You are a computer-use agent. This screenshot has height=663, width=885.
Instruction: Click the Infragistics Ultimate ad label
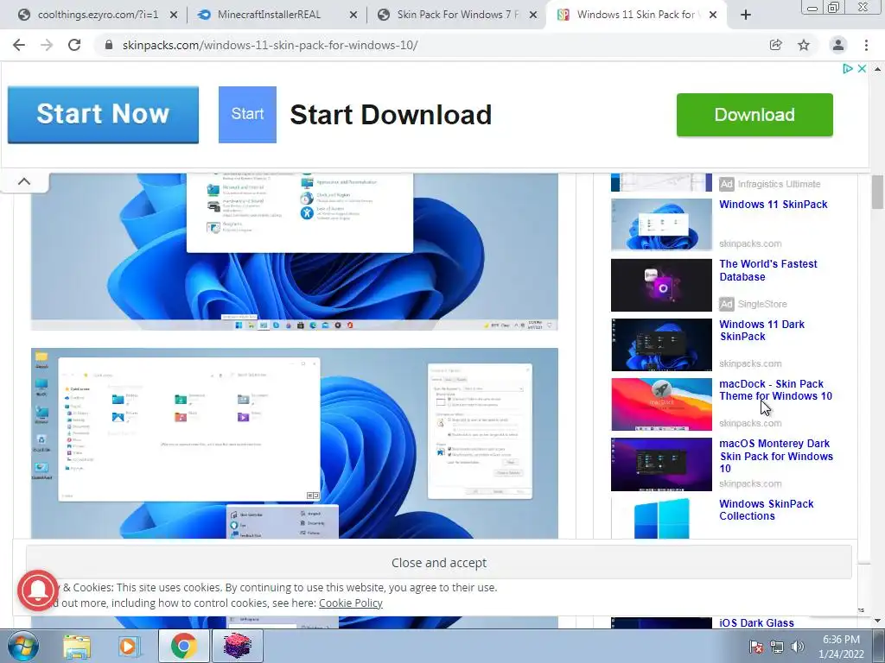pyautogui.click(x=779, y=185)
